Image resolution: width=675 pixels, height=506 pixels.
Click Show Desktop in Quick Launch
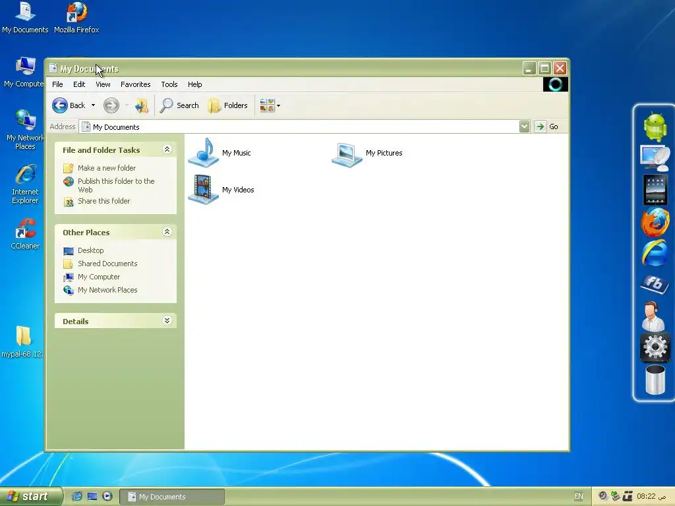tap(92, 496)
